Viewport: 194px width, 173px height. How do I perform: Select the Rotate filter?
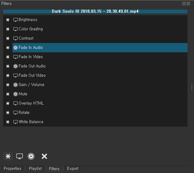pos(100,113)
